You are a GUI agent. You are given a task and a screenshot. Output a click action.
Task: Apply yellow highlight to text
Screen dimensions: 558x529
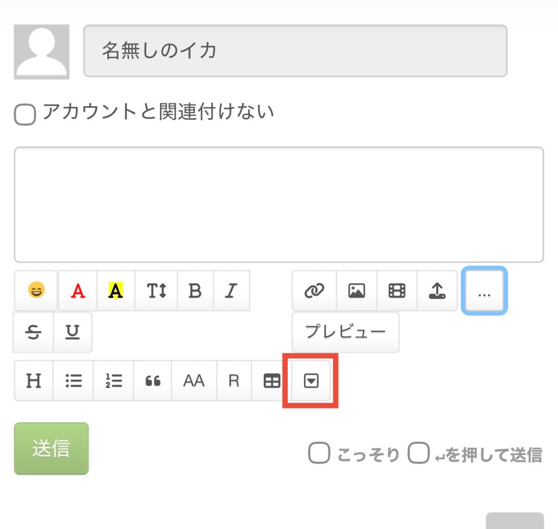click(116, 291)
